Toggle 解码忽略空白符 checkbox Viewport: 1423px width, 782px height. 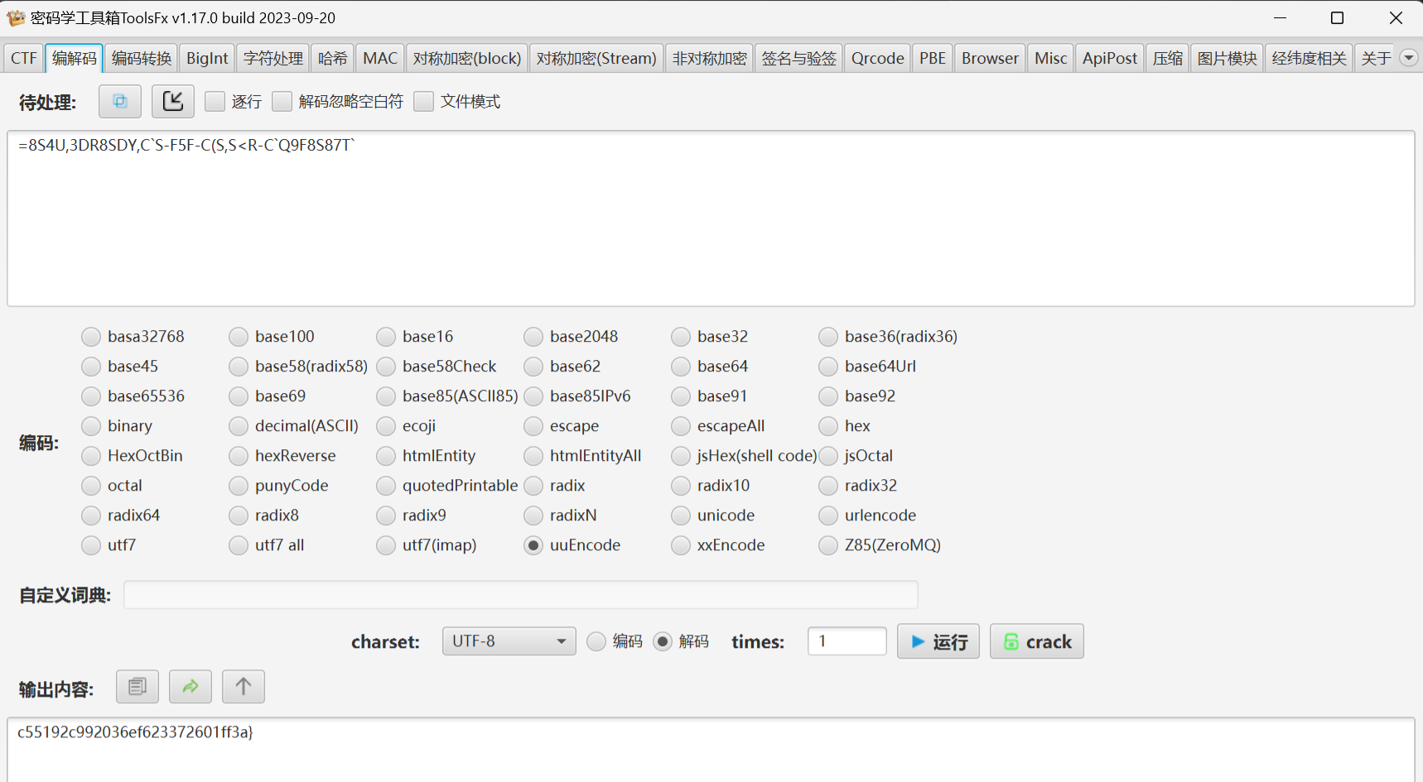[282, 102]
